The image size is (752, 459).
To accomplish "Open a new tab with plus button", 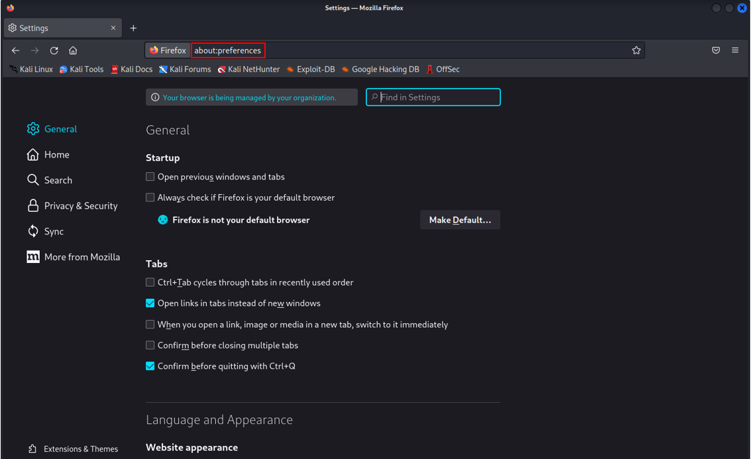I will pyautogui.click(x=133, y=28).
